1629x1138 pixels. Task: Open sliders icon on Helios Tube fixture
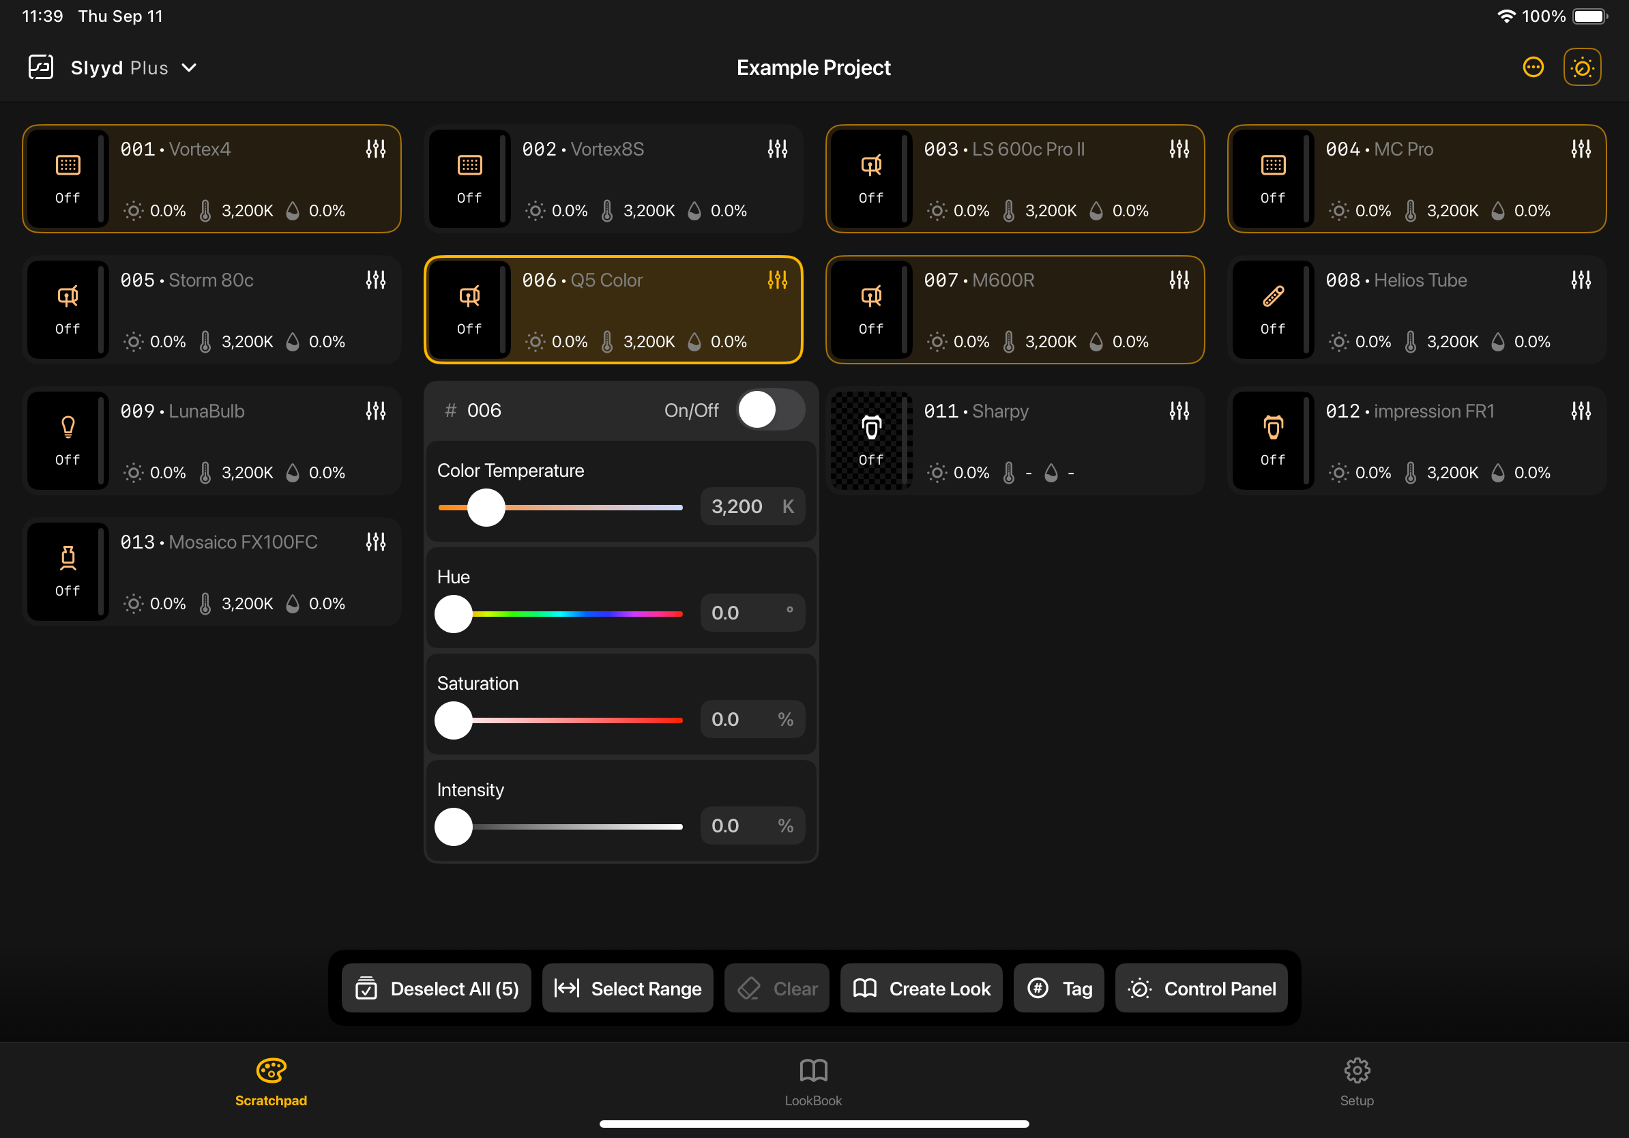coord(1580,280)
